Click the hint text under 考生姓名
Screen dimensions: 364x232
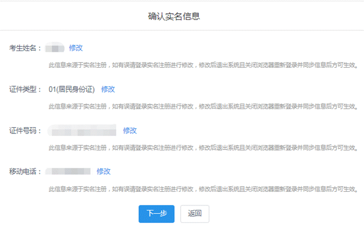203,65
